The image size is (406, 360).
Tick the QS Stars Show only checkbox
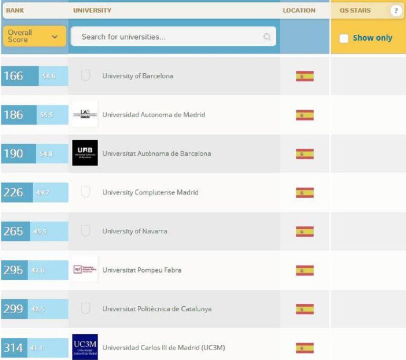[x=344, y=38]
